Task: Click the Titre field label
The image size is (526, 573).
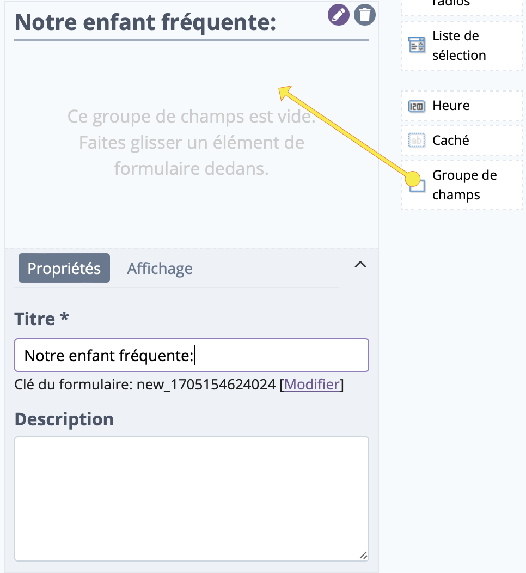Action: [41, 319]
